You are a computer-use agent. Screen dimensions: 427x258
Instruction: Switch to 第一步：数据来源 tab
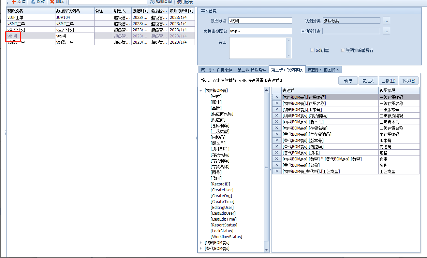216,70
